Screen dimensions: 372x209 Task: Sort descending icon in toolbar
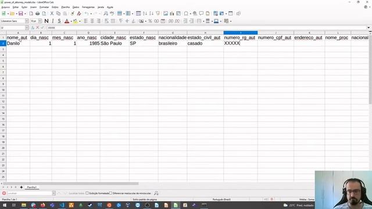click(x=151, y=13)
